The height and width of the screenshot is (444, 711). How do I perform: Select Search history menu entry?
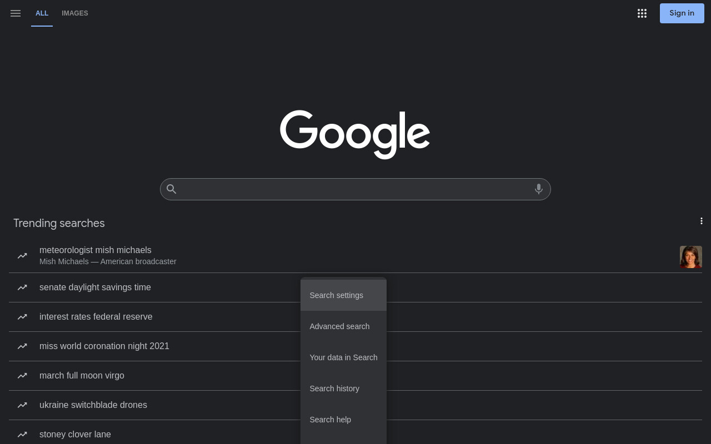click(x=343, y=389)
